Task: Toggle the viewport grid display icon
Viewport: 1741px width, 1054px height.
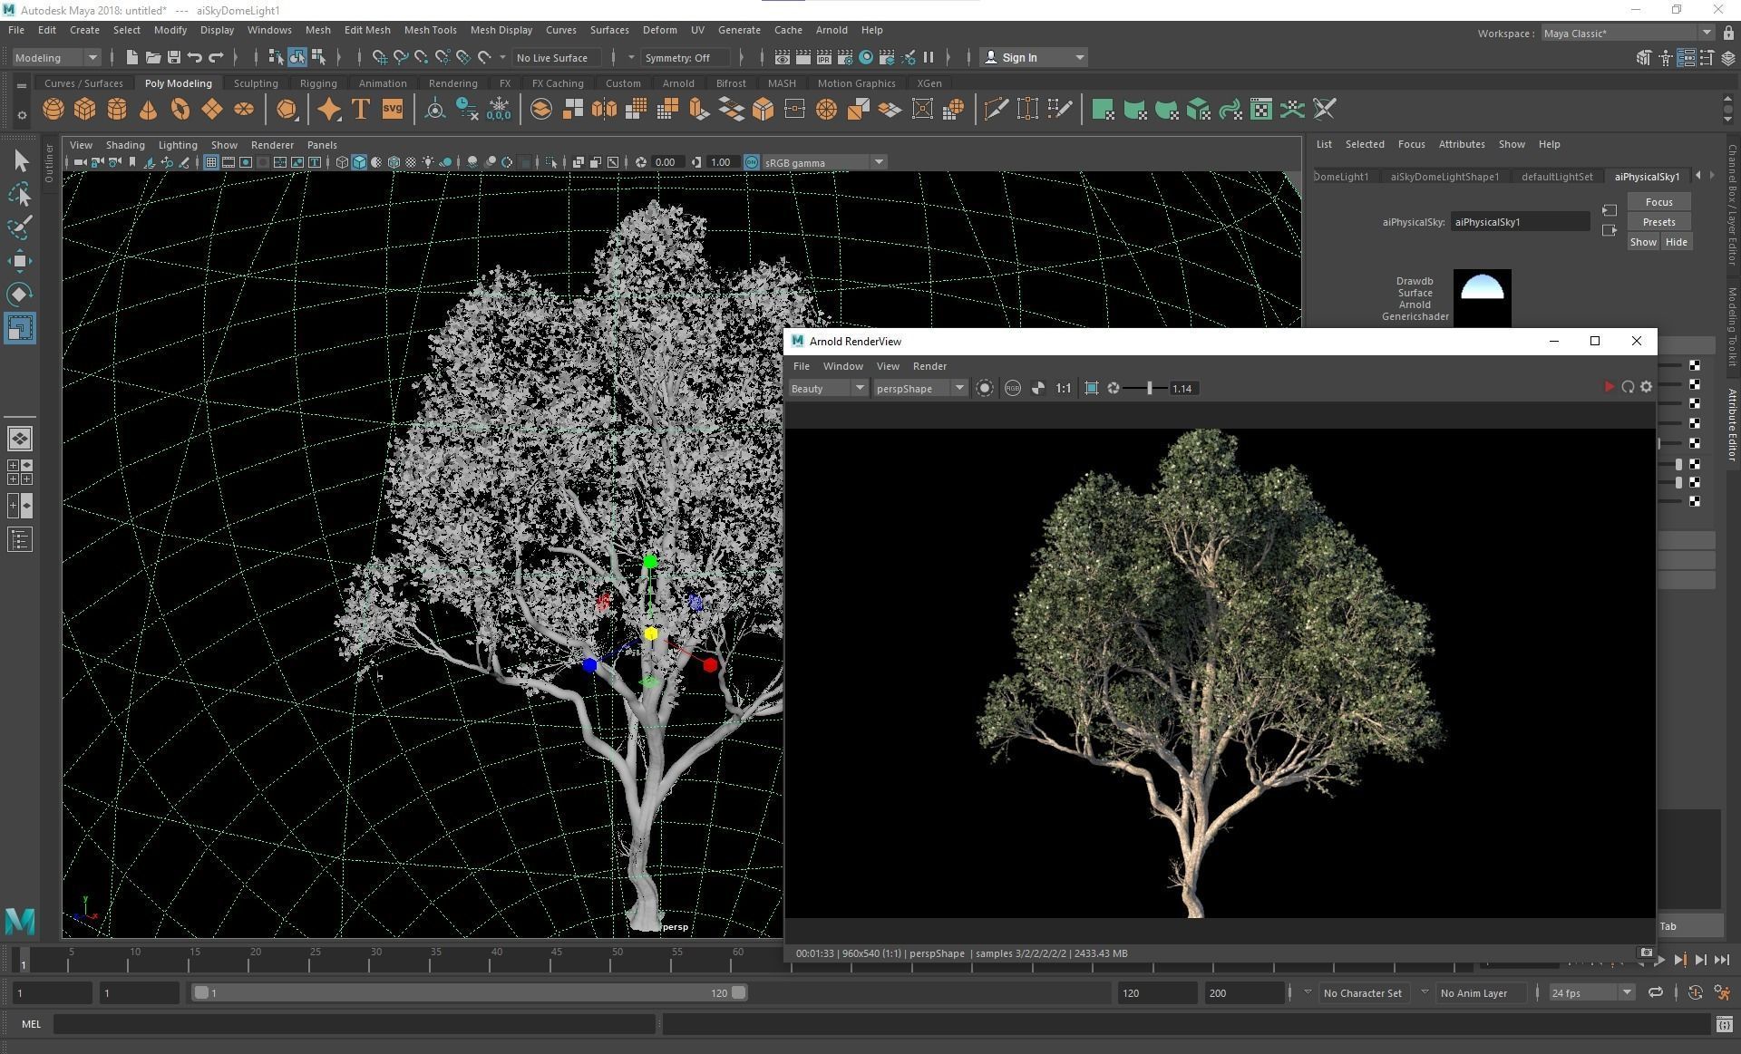Action: [210, 162]
